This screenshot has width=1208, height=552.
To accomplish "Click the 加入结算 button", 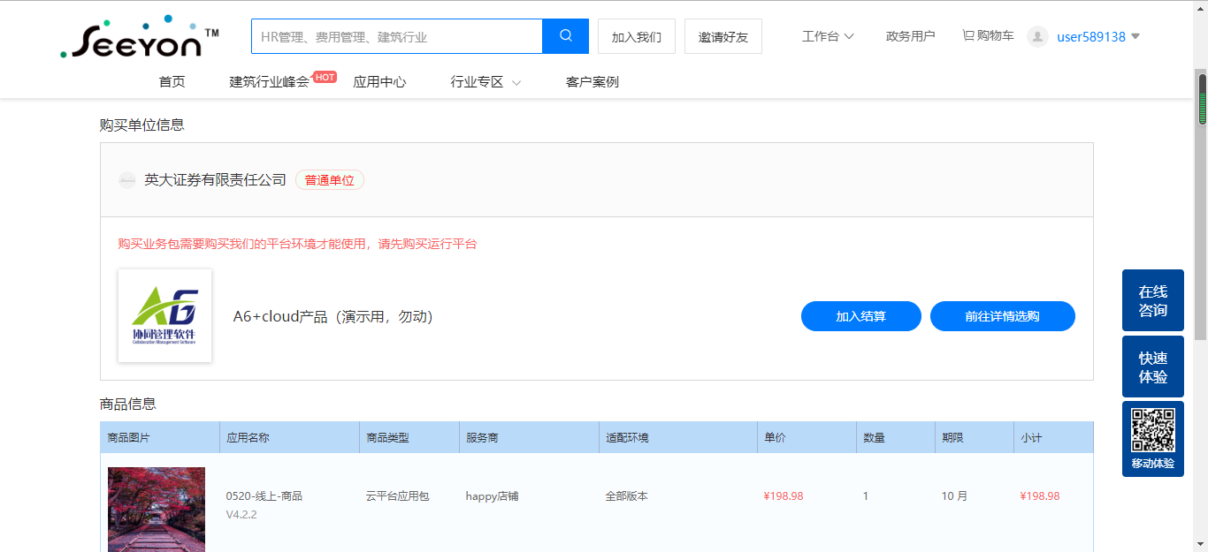I will click(861, 316).
